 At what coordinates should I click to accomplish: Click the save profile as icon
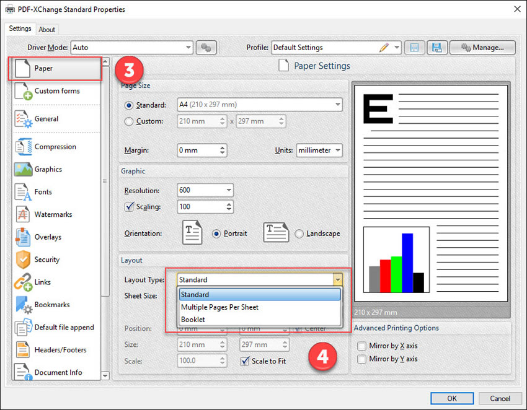pyautogui.click(x=437, y=48)
